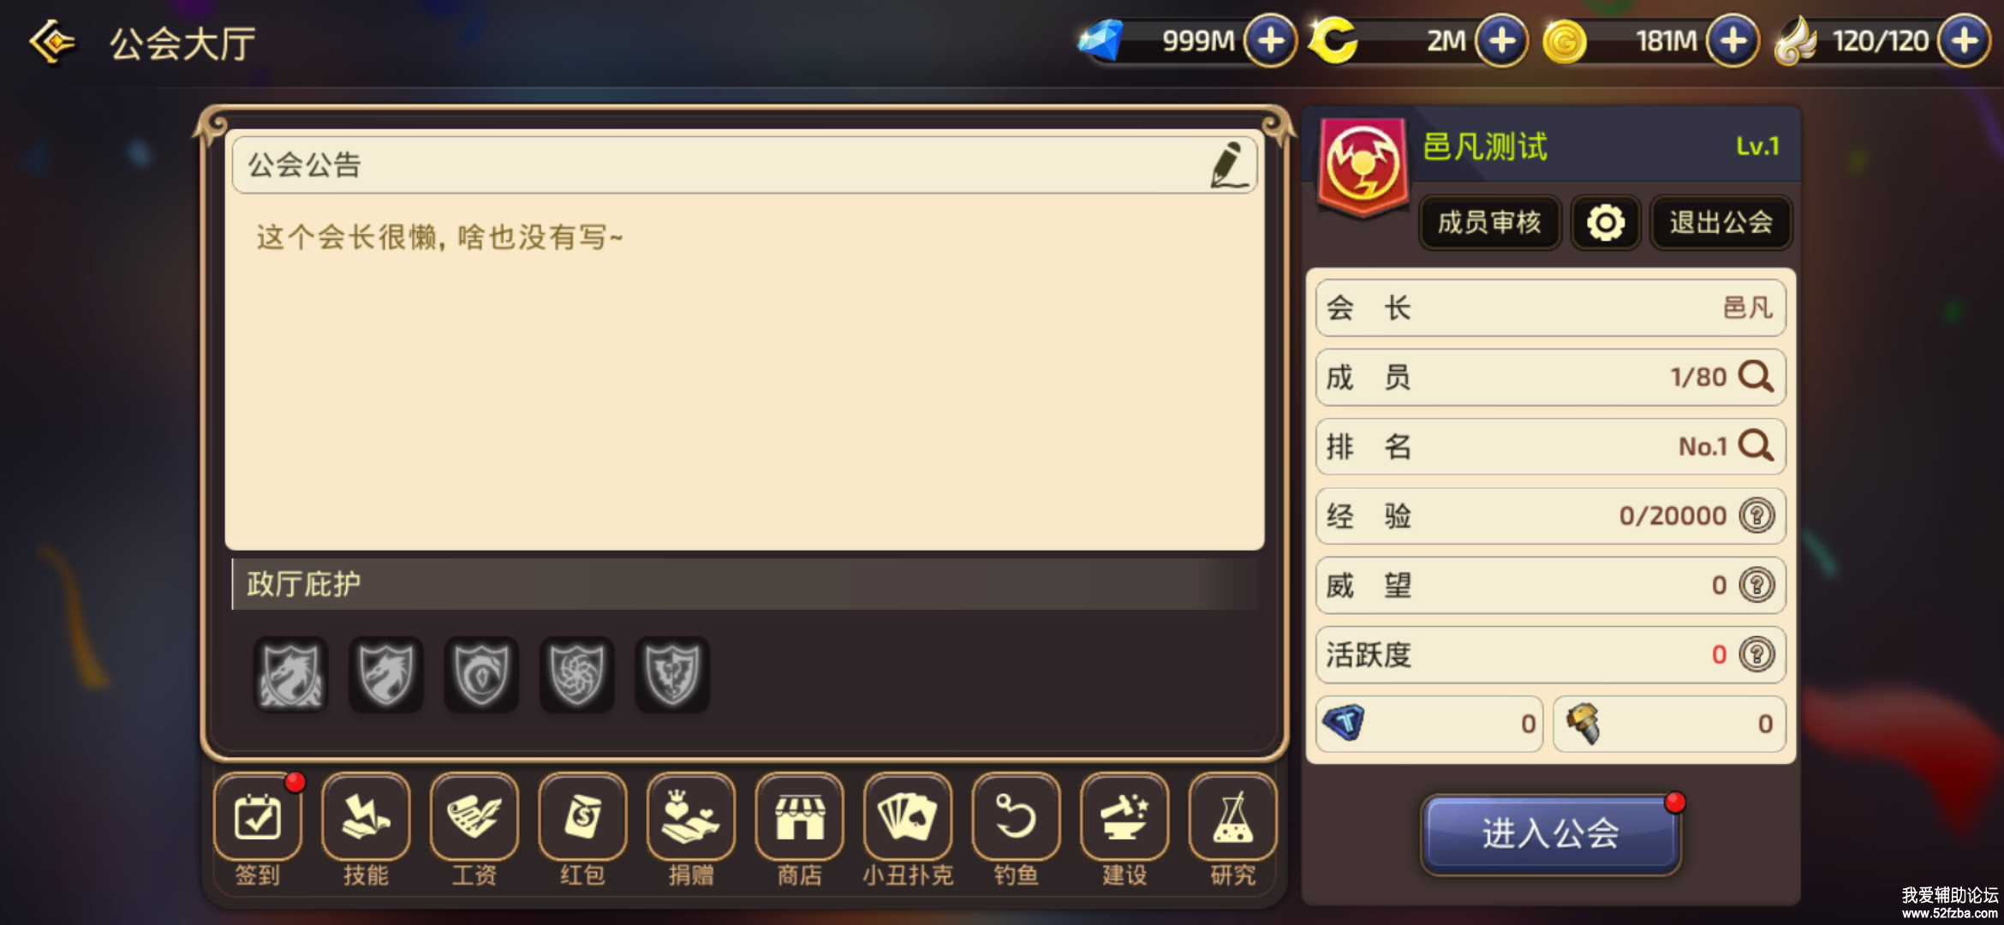Open the 捐赠 donation icon

pos(691,818)
